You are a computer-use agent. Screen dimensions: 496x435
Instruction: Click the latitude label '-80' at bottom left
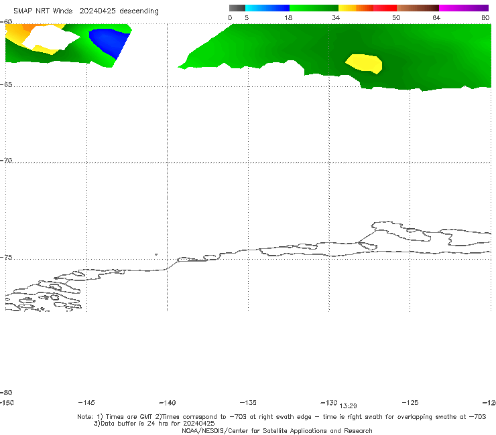click(6, 392)
